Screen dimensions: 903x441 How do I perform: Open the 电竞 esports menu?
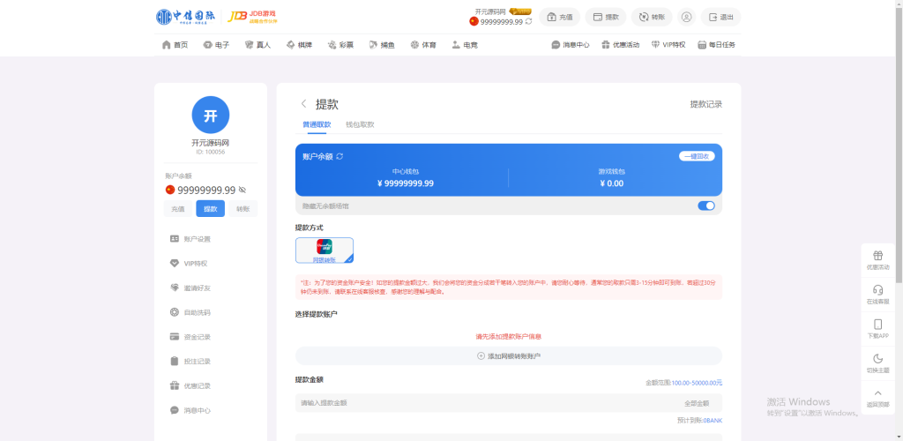[x=465, y=44]
